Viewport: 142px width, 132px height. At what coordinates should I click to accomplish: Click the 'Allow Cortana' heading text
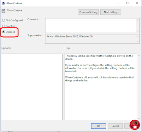click(14, 10)
